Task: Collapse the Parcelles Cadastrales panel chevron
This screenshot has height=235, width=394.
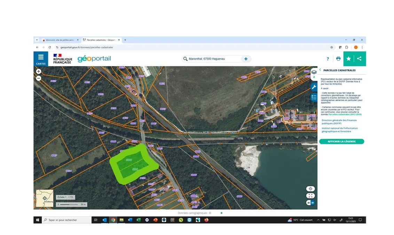Action: 320,70
